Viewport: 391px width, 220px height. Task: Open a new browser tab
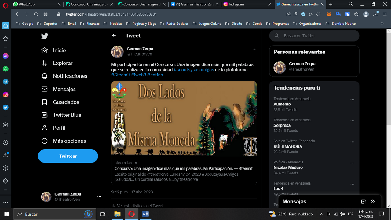pyautogui.click(x=331, y=4)
